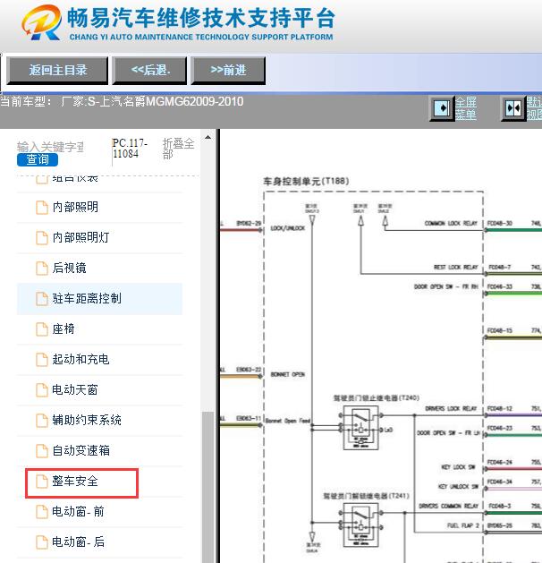Click the sidebar scrollbar thumb
The height and width of the screenshot is (563, 542).
coord(207,487)
